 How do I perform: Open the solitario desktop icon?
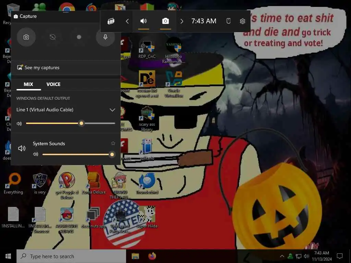[x=147, y=149]
